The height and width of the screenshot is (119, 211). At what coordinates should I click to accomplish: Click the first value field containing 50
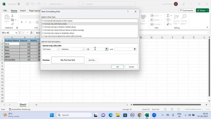(96, 49)
